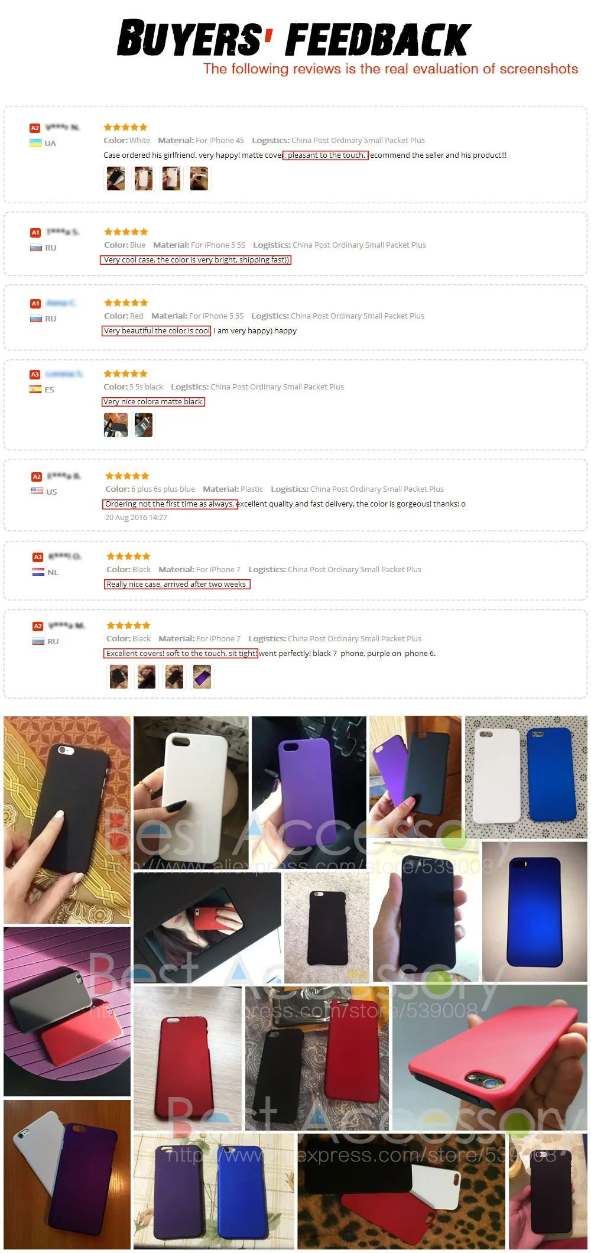
Task: Click the highlighted text 'Very nice colora matte black'
Action: point(153,401)
